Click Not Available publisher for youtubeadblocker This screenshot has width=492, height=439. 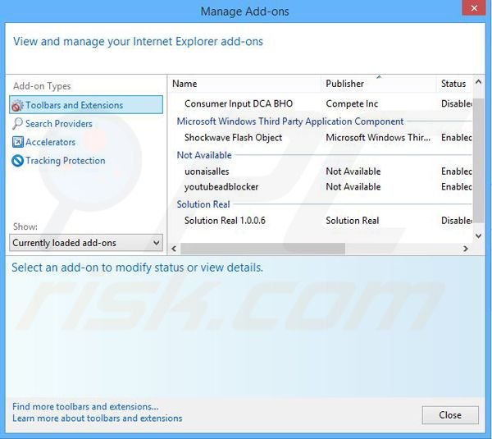(x=353, y=187)
